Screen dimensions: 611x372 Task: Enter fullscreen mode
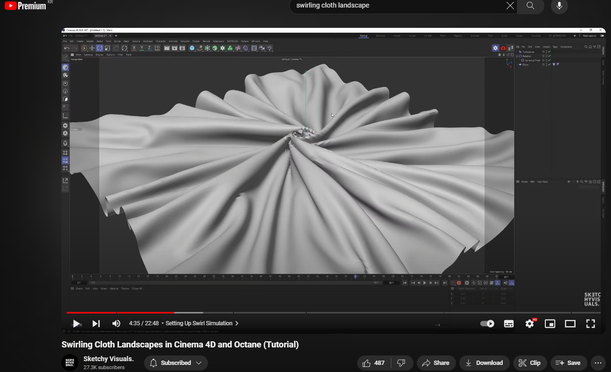(591, 323)
